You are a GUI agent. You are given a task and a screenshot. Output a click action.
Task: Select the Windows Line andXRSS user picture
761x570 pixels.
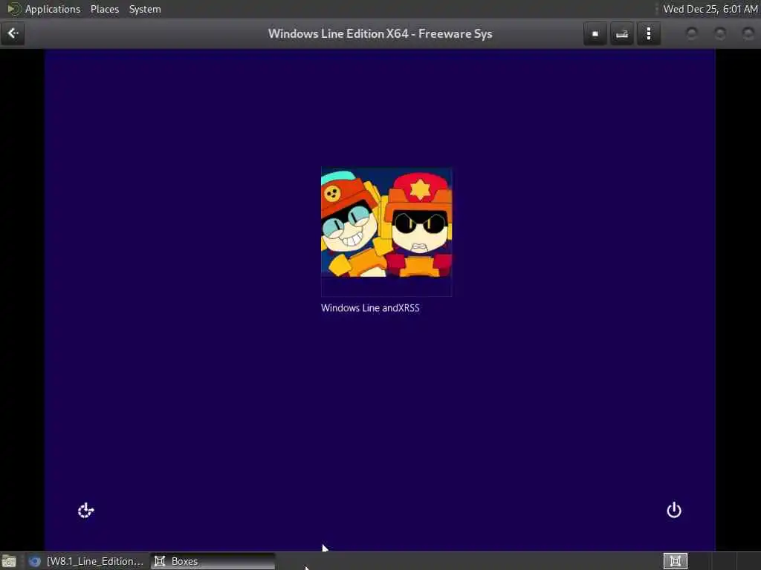pos(386,232)
